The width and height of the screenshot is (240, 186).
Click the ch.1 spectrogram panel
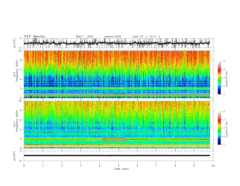(x=117, y=74)
